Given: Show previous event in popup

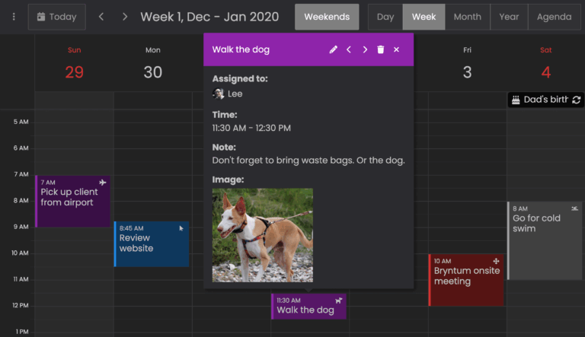Looking at the screenshot, I should 349,49.
